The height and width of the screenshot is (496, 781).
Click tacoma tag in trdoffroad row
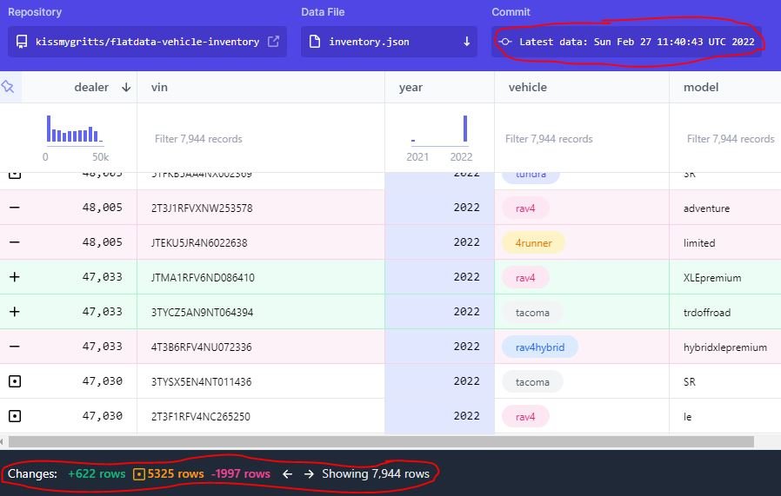[x=532, y=313]
